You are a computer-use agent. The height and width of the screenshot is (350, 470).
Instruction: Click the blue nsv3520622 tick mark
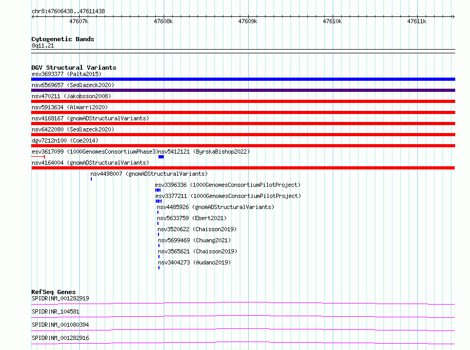(158, 234)
